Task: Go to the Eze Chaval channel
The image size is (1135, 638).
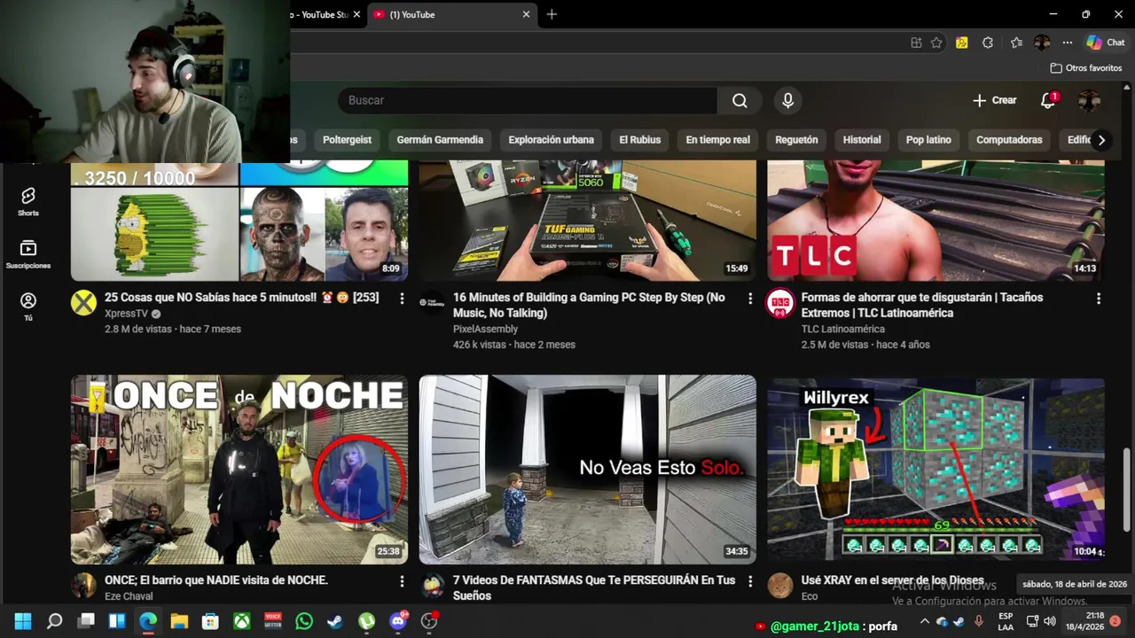Action: click(x=129, y=596)
